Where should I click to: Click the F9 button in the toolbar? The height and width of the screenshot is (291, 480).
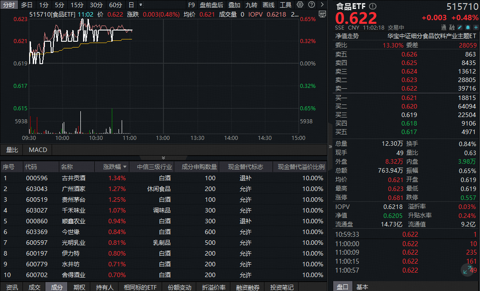pyautogui.click(x=191, y=4)
